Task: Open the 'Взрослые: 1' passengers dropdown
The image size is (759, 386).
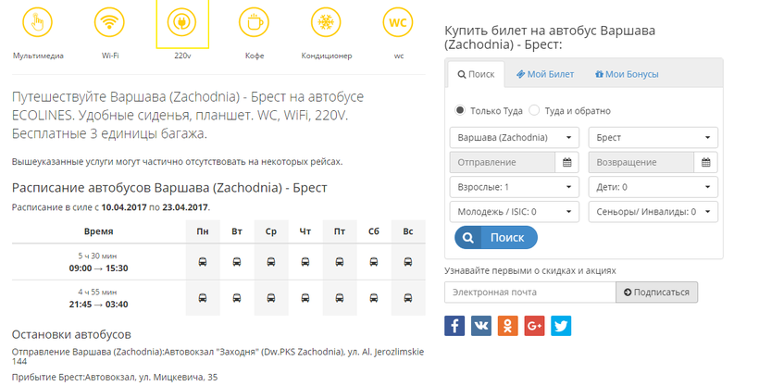Action: [x=516, y=187]
